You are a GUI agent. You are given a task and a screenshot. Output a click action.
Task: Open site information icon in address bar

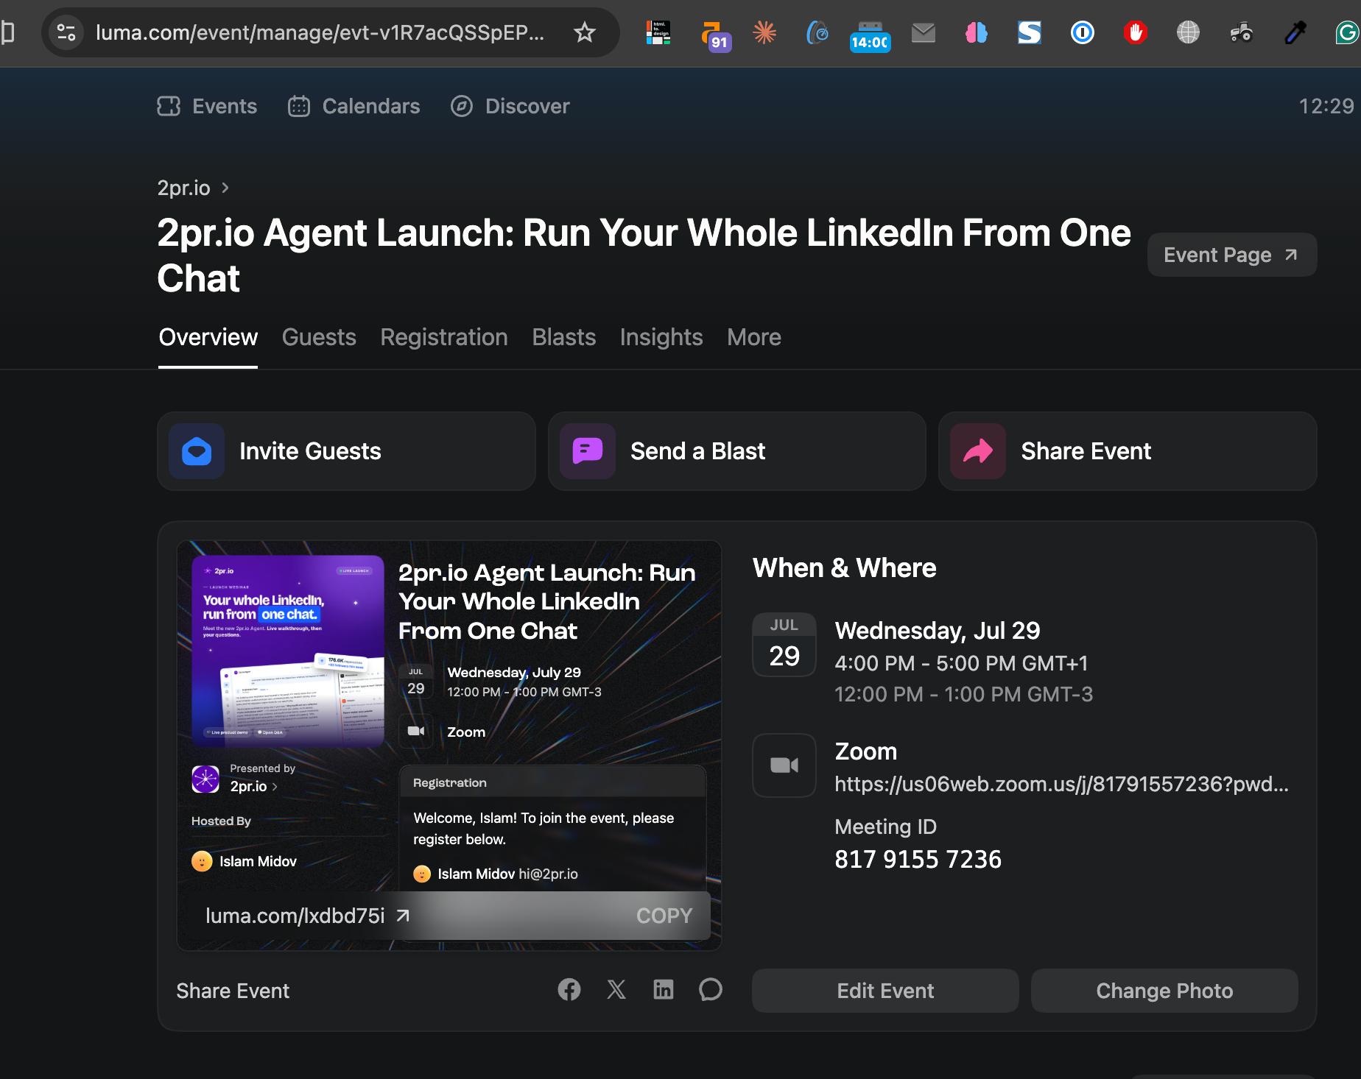(x=66, y=32)
